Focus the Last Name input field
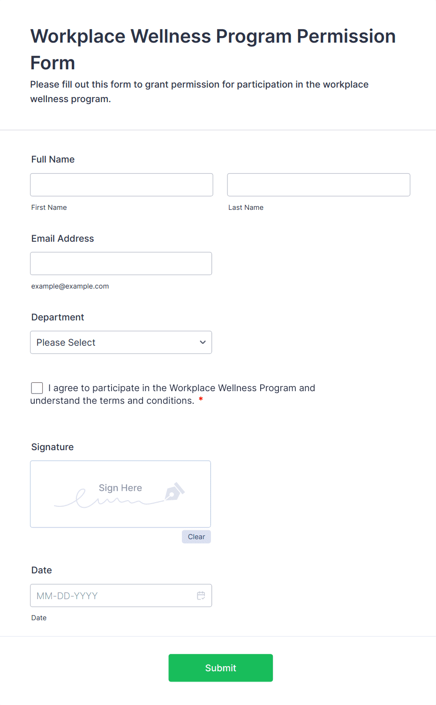 [x=319, y=185]
